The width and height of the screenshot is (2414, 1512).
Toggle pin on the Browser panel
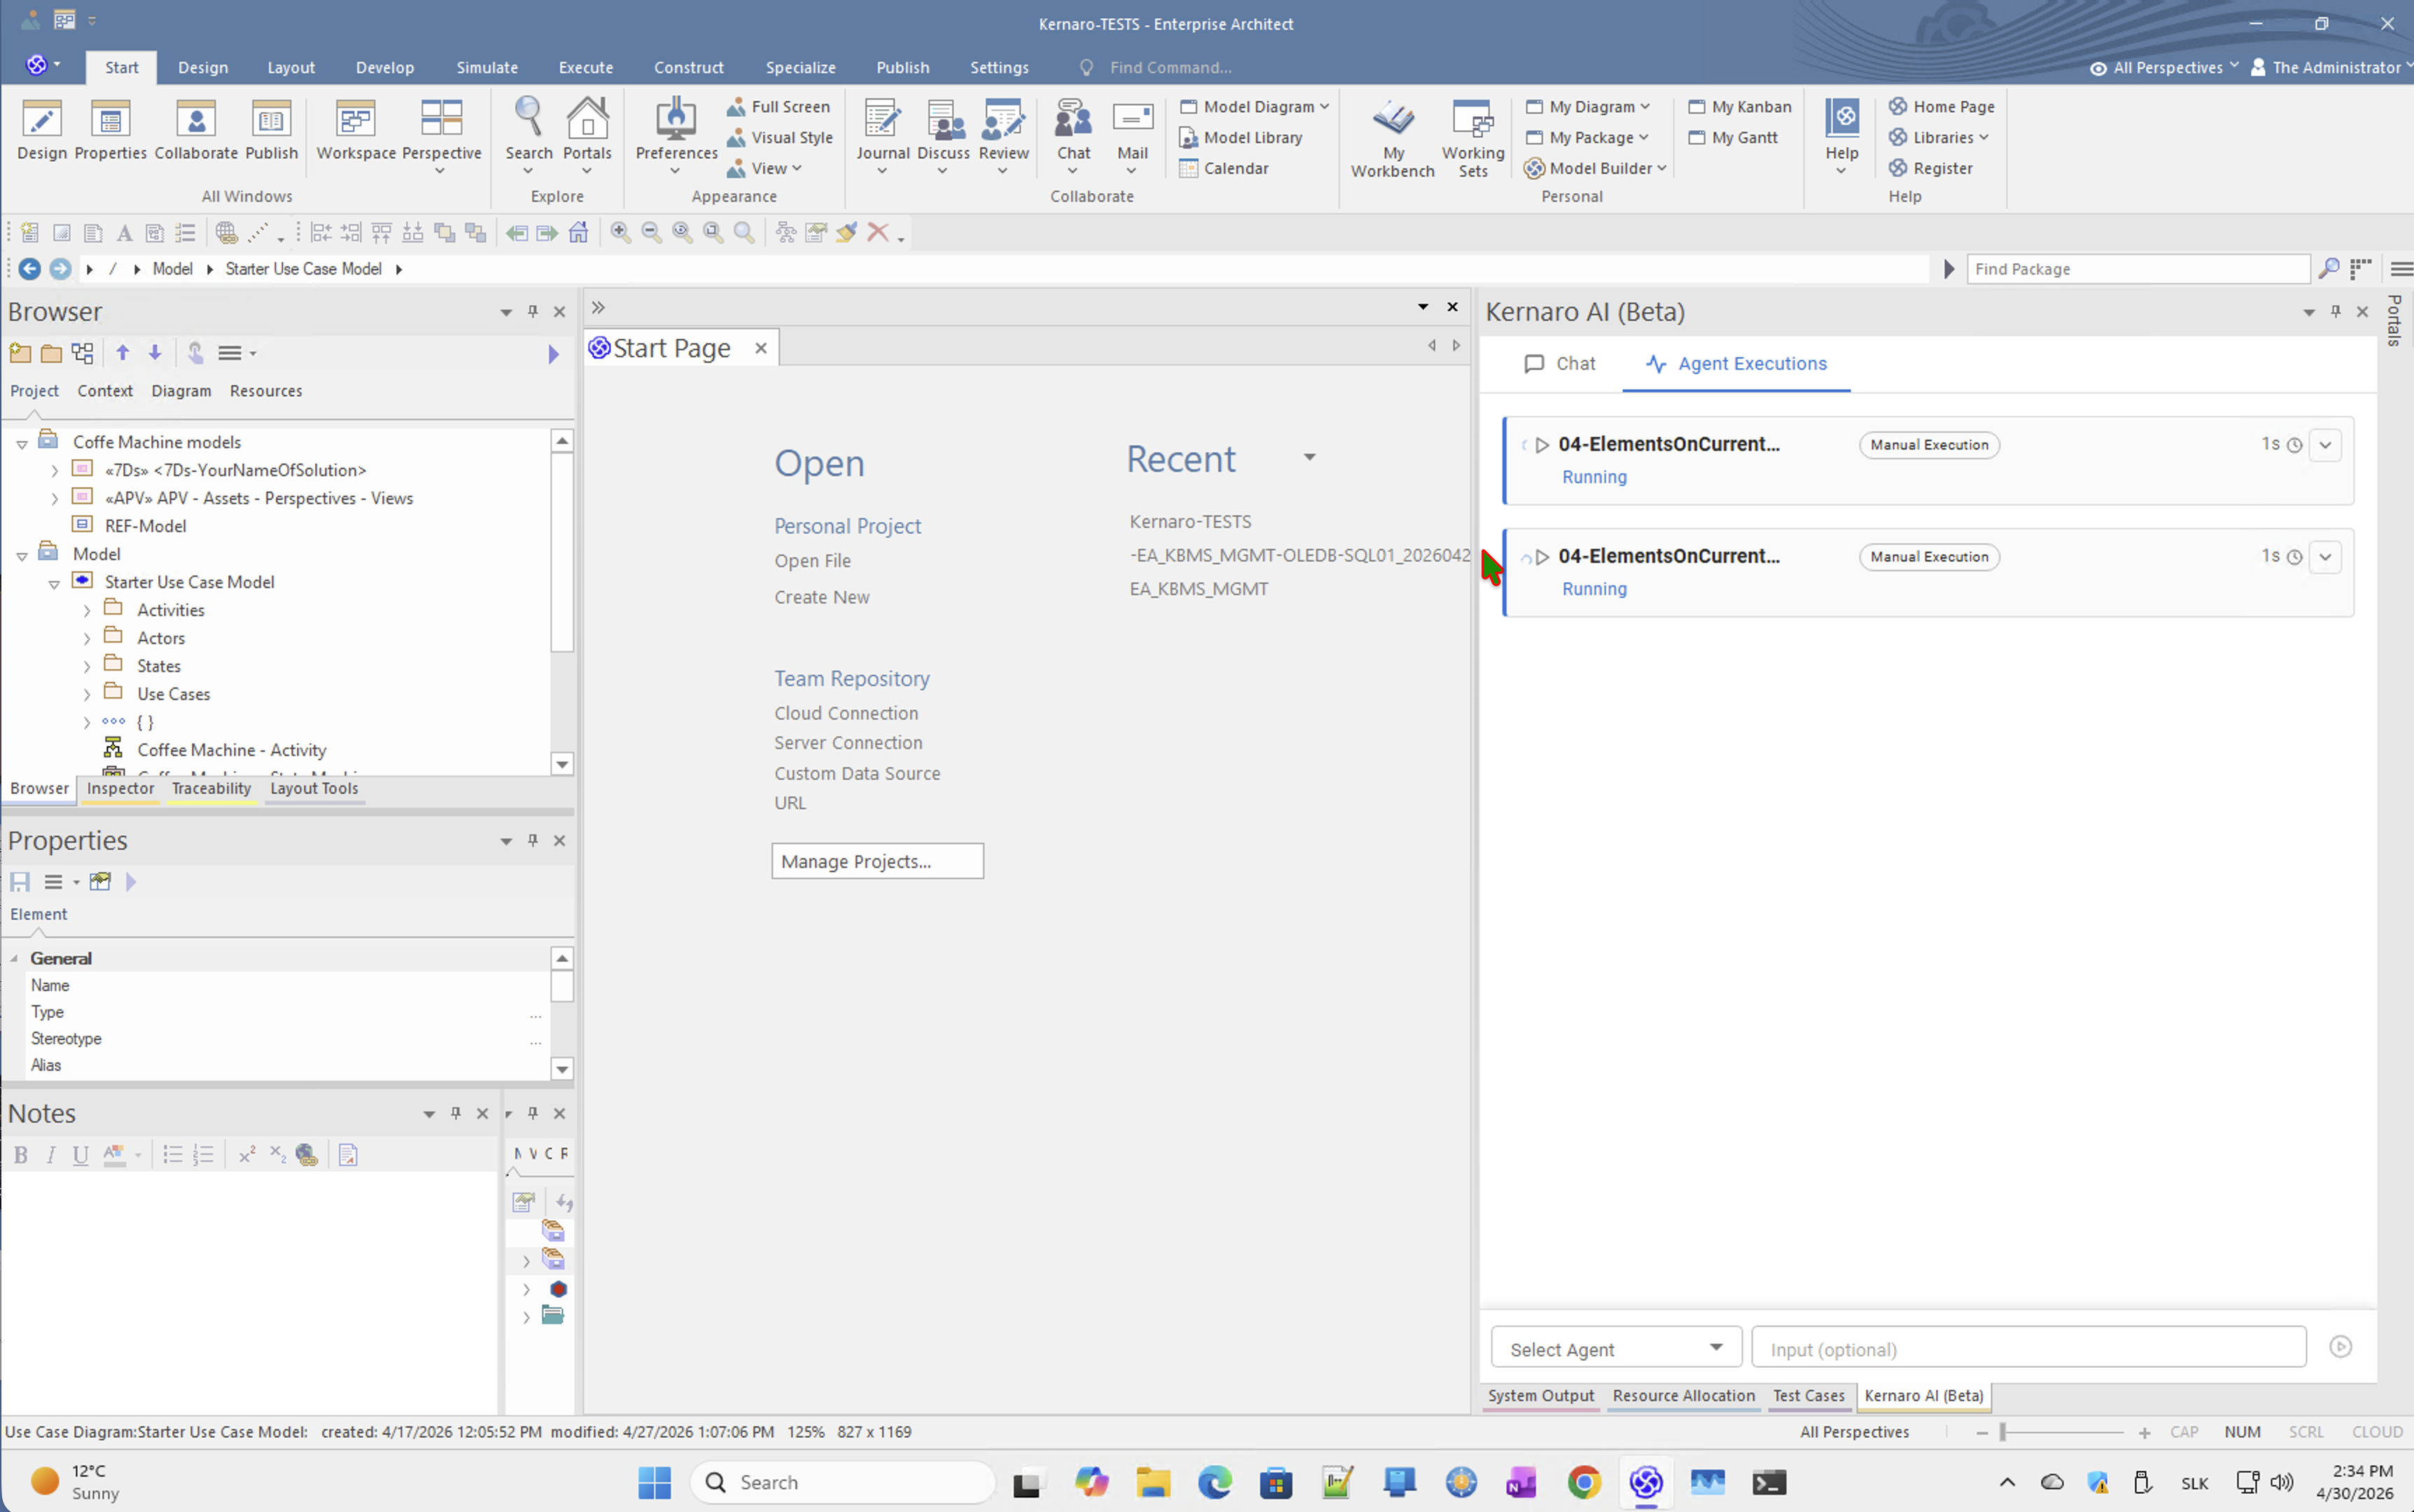[533, 312]
